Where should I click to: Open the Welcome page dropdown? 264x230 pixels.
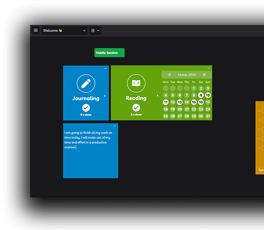click(64, 30)
